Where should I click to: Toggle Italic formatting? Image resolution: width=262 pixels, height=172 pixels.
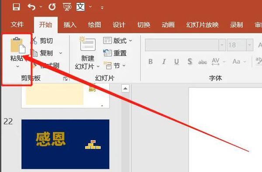(164, 62)
